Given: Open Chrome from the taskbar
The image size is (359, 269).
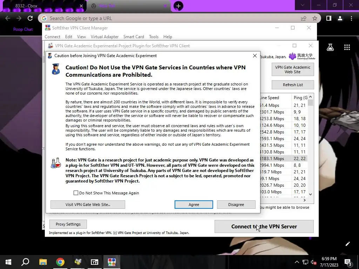Looking at the screenshot, I should [60, 262].
